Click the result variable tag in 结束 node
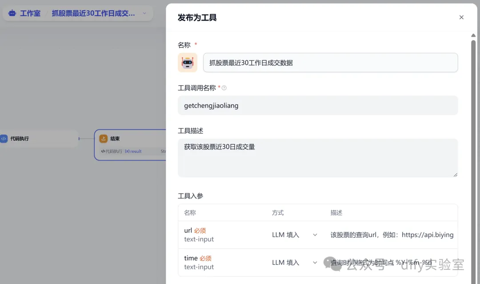 [x=133, y=151]
